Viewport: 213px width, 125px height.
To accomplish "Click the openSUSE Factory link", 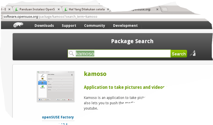I will coord(58,117).
